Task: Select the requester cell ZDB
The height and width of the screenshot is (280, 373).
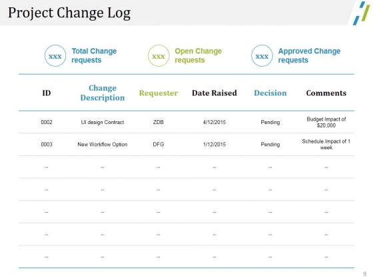Action: click(159, 122)
